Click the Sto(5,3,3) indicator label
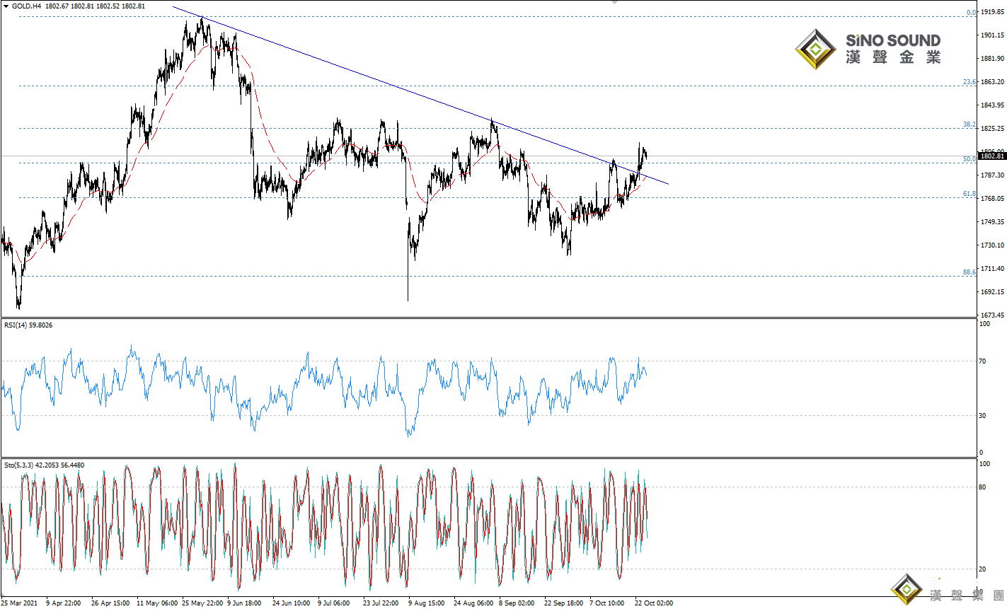Screen dimensions: 1007x609 coord(45,465)
